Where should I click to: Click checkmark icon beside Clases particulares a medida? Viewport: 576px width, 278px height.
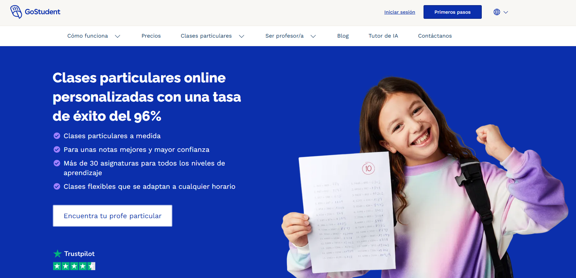[x=57, y=136]
